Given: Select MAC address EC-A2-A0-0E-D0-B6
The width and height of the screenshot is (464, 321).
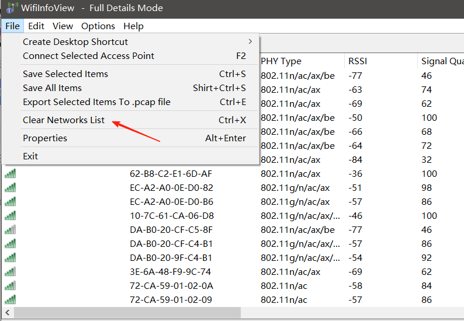Looking at the screenshot, I should click(171, 202).
